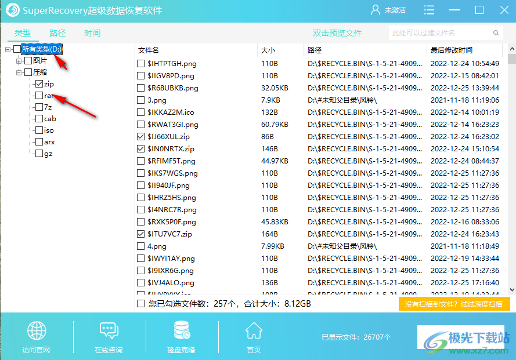
Task: Select file row $IVJ4ALO.png
Action: click(319, 282)
